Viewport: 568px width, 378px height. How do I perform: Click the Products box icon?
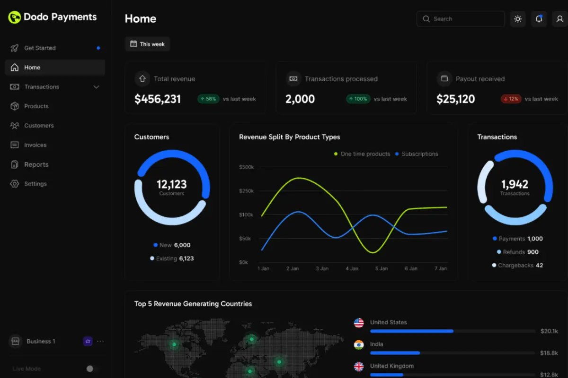(15, 106)
